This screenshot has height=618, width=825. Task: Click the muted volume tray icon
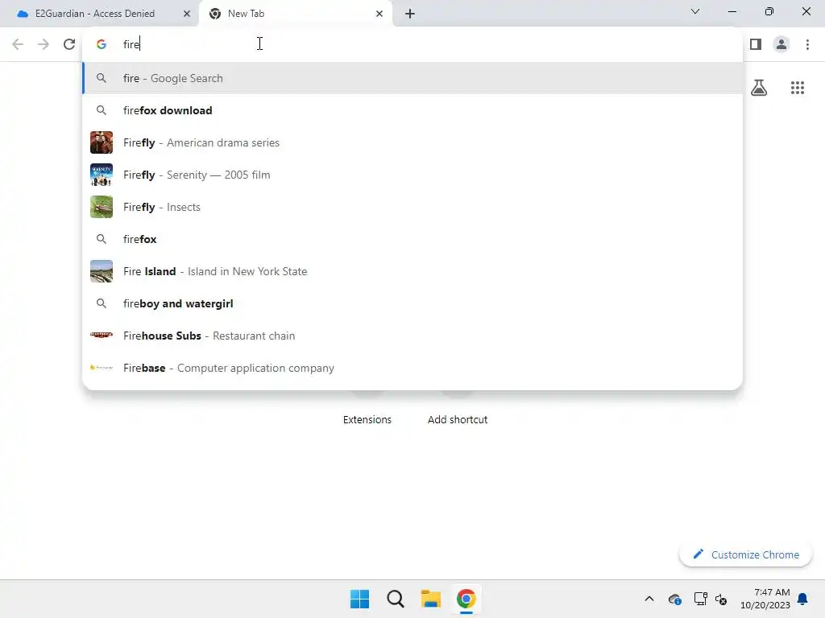[721, 599]
